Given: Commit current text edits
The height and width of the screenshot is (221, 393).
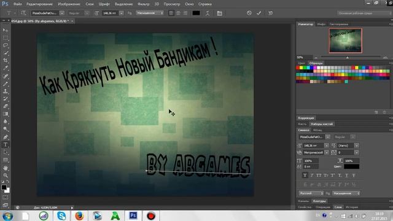Looking at the screenshot, I should pyautogui.click(x=259, y=13).
